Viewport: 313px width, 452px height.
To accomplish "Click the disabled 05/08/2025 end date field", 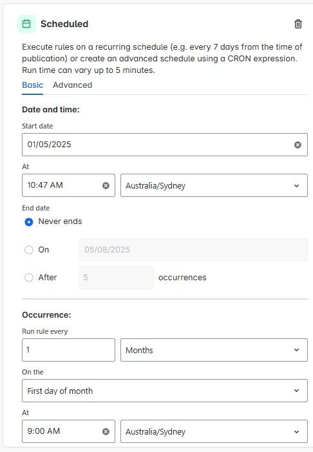I will pos(193,250).
